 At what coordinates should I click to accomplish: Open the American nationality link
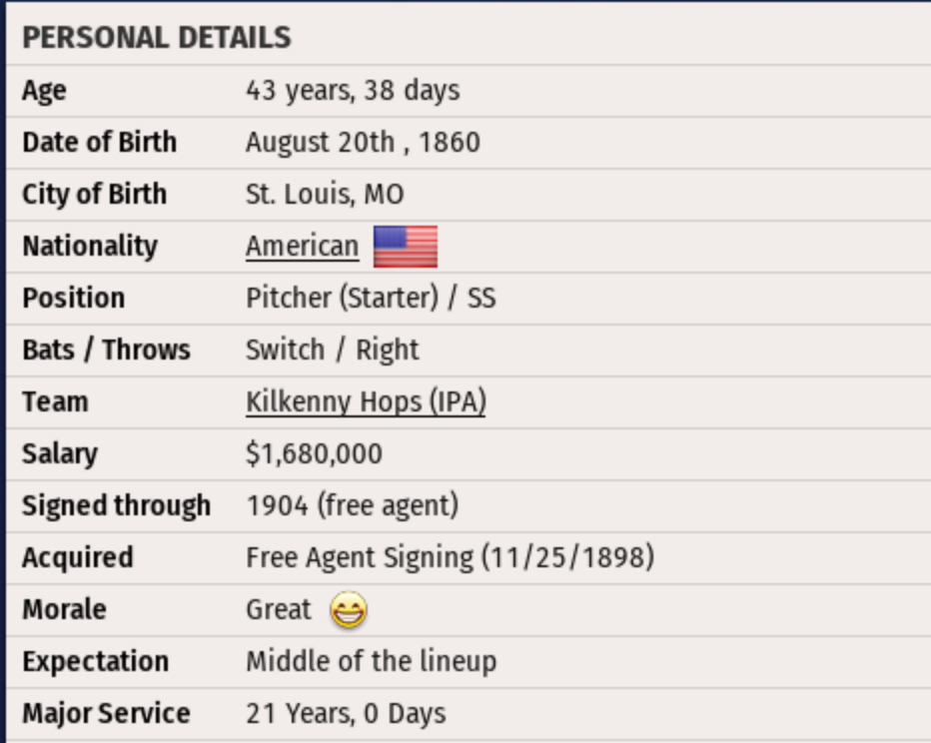point(302,247)
